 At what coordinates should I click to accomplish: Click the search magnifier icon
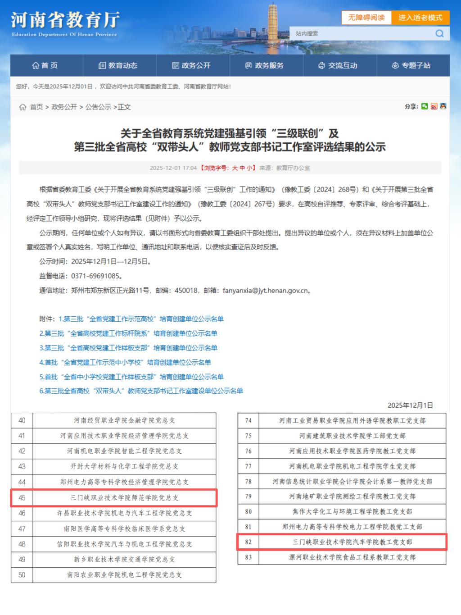(439, 33)
